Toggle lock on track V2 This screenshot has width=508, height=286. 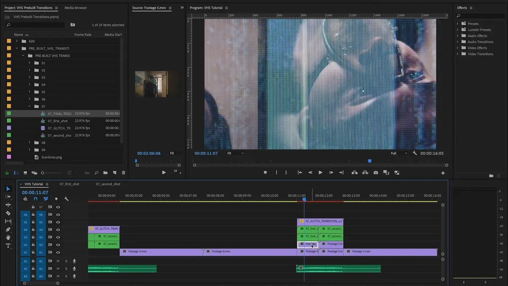(x=33, y=245)
